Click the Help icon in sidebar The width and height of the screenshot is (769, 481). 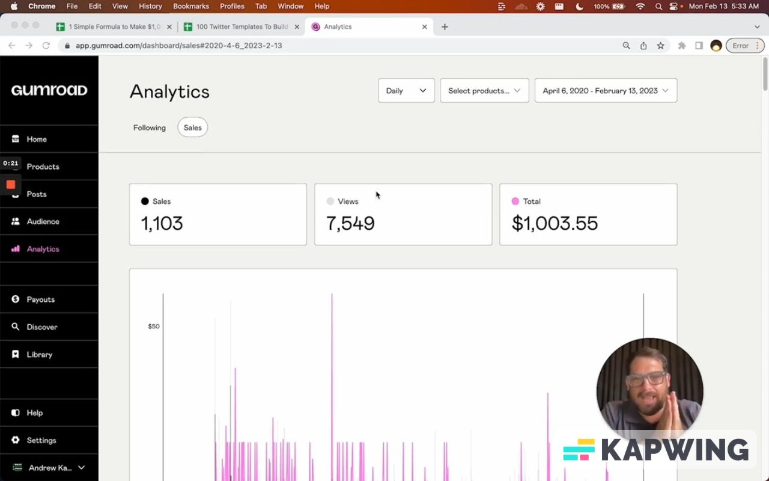[x=16, y=413]
